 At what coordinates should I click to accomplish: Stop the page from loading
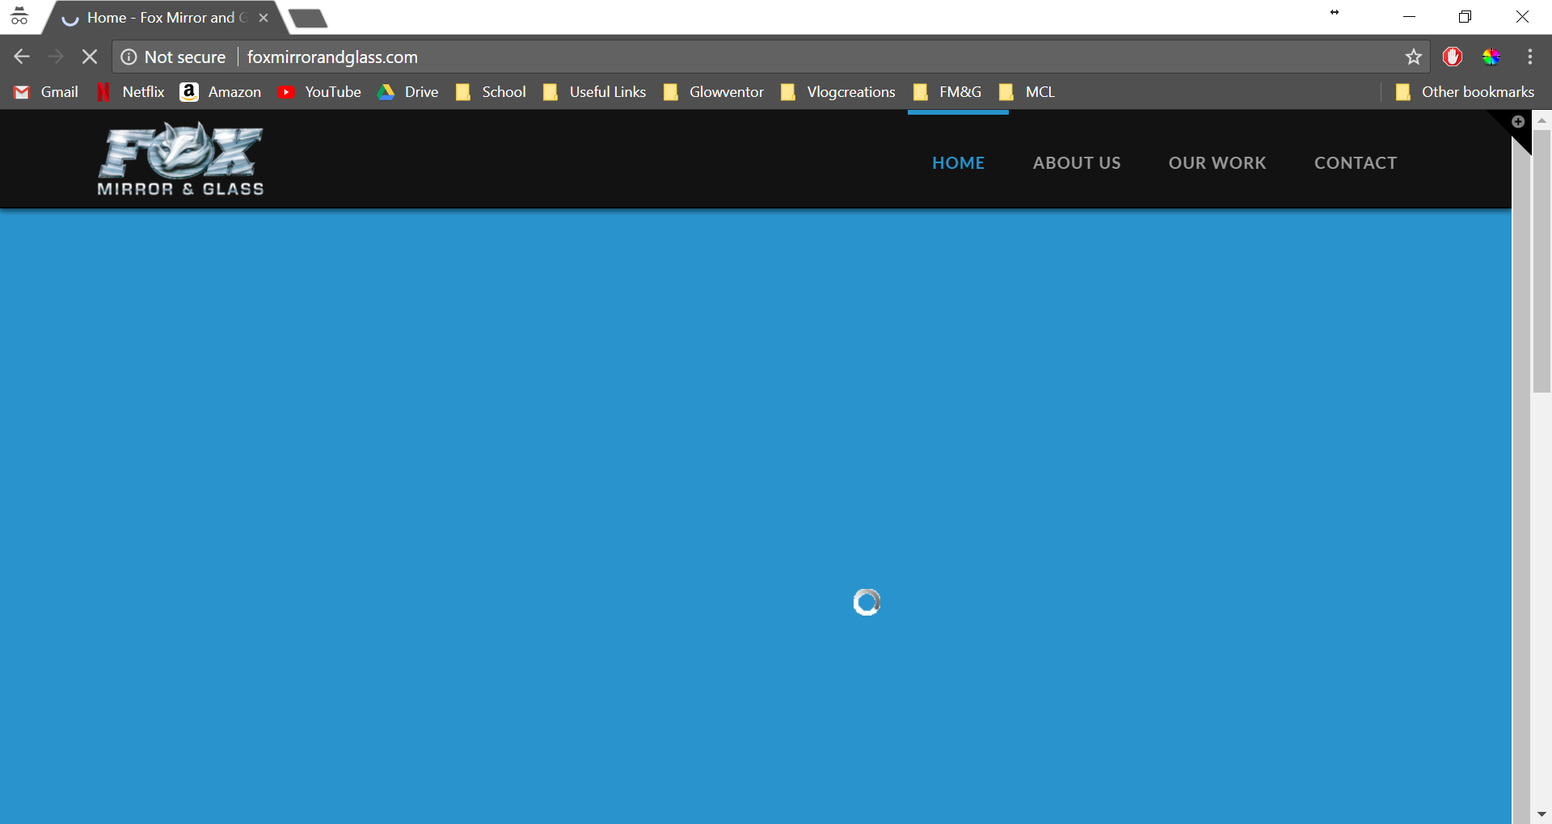90,57
